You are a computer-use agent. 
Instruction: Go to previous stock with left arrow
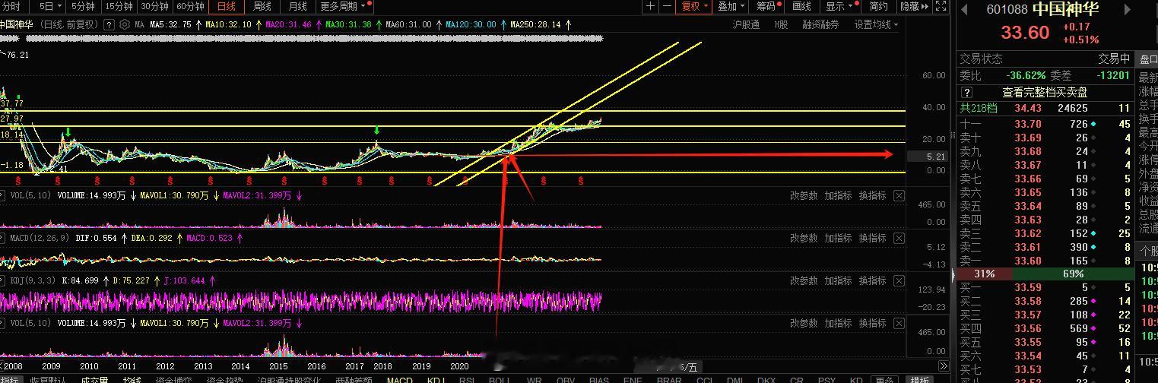pos(965,10)
